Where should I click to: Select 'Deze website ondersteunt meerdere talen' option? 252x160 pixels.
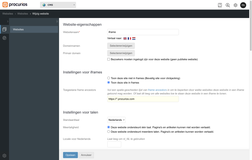[x=109, y=132]
